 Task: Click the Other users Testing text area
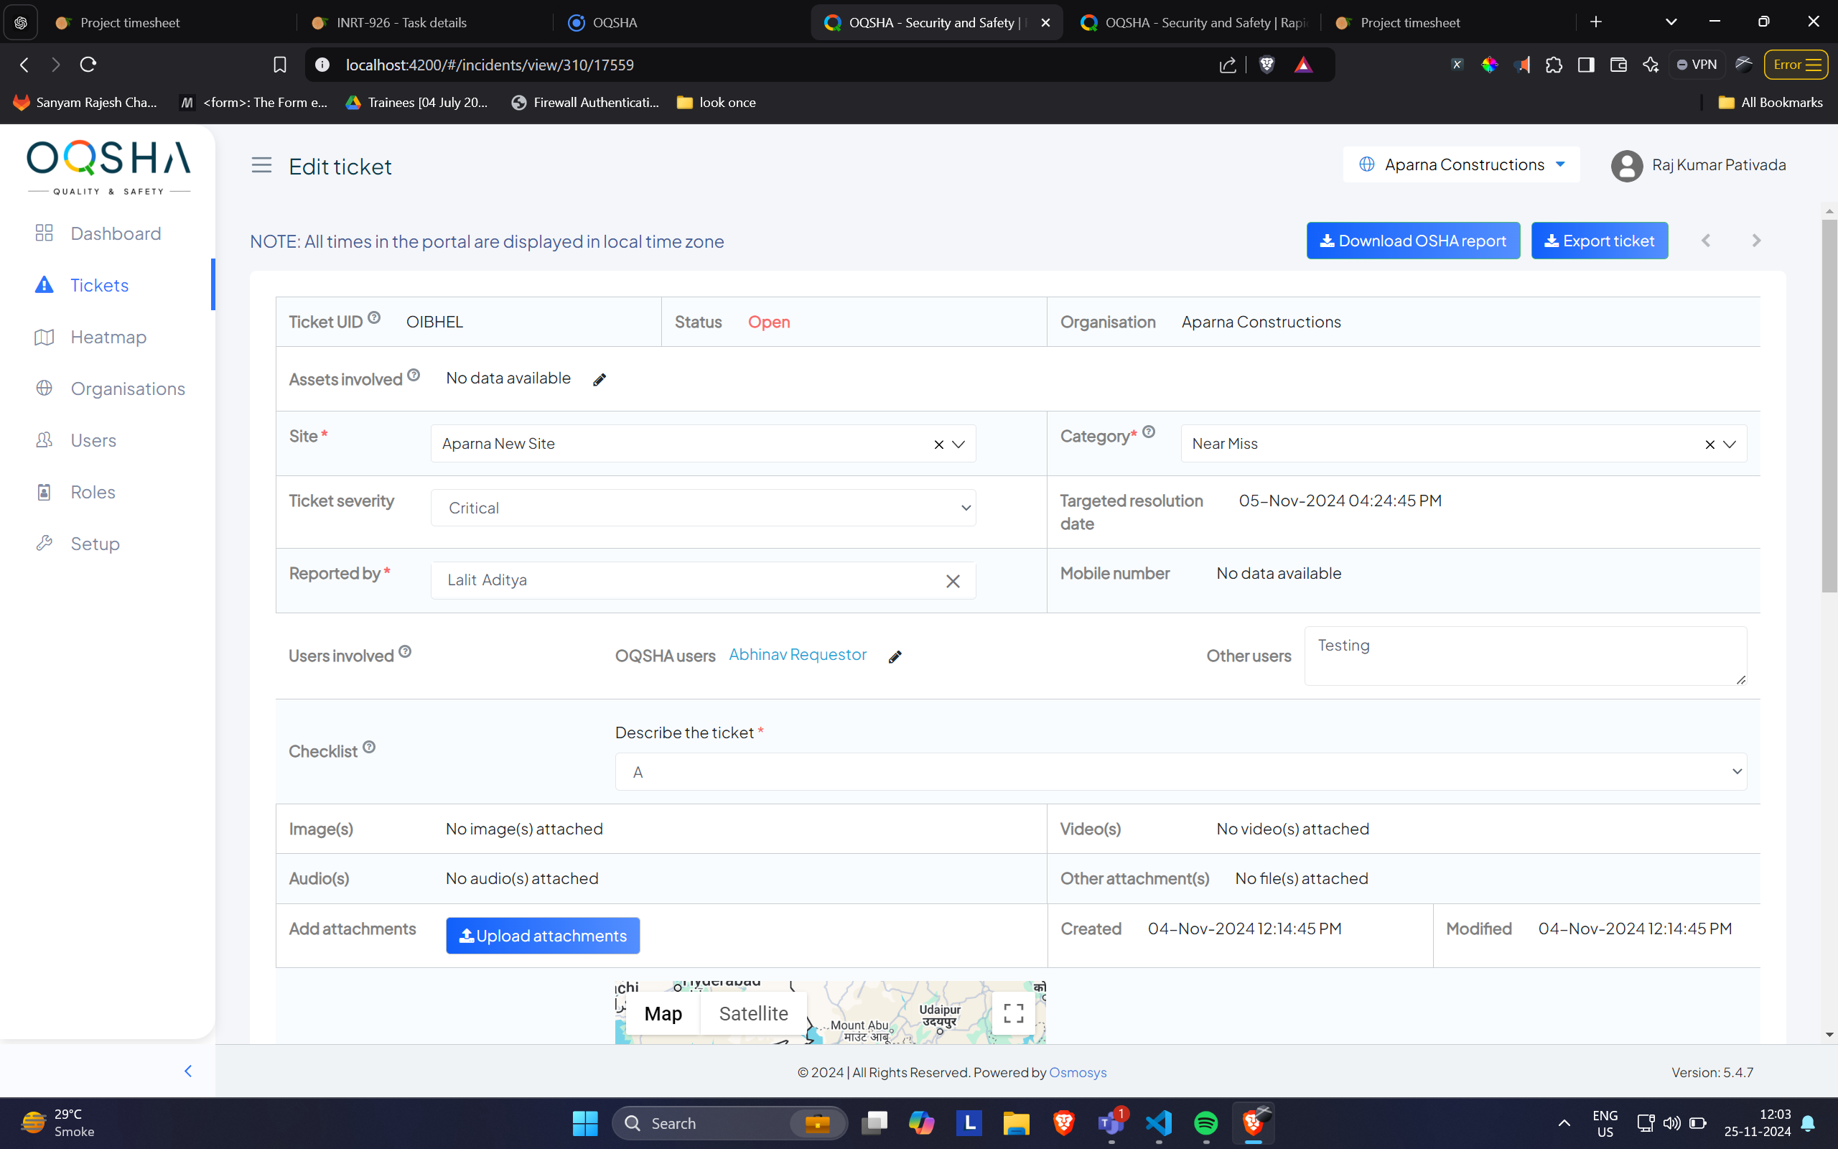(x=1524, y=655)
